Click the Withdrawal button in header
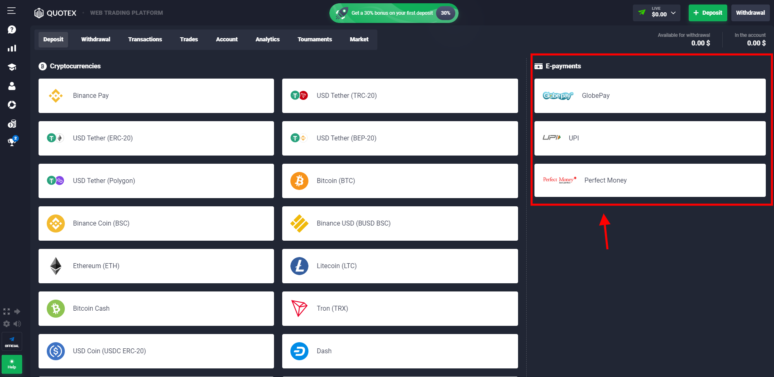The height and width of the screenshot is (377, 774). click(751, 13)
